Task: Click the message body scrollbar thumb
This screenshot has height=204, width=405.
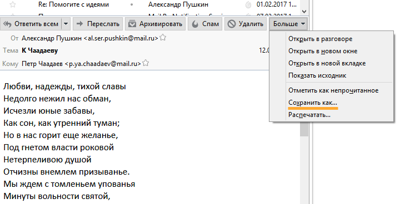Action: [304, 129]
